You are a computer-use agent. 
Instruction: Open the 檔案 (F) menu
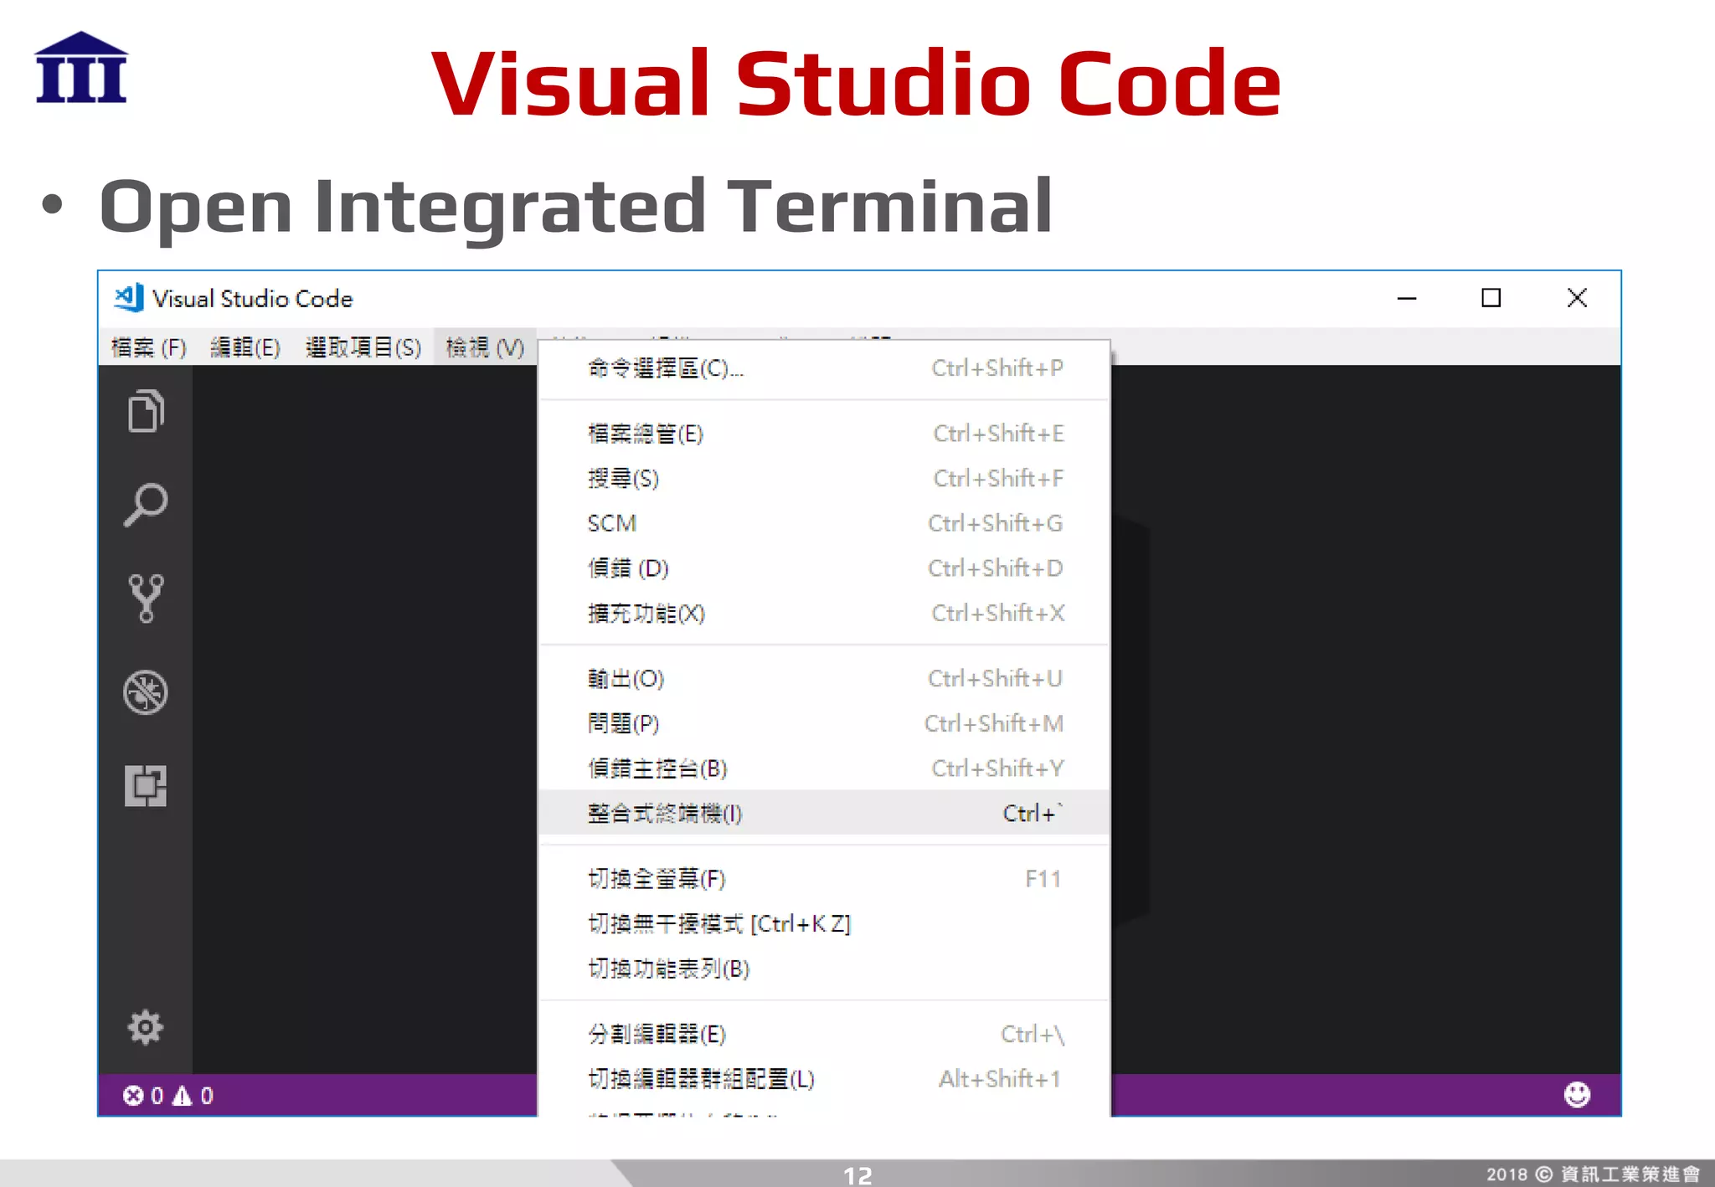point(148,347)
